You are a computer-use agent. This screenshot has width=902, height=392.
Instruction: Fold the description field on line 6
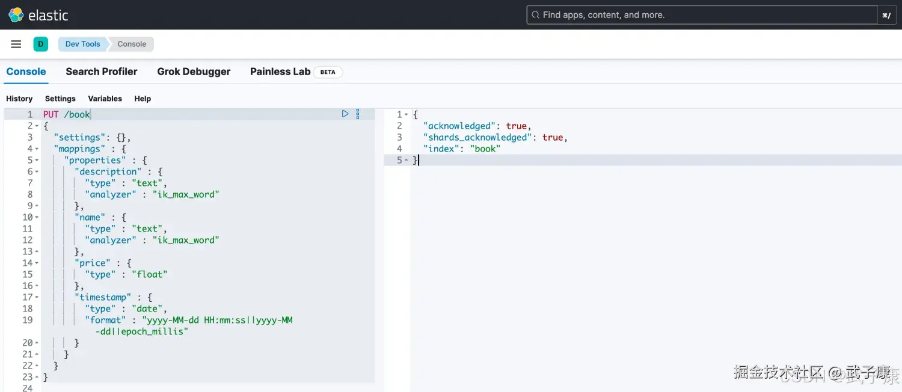coord(37,172)
